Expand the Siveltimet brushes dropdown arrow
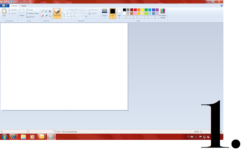The height and width of the screenshot is (162, 250). pyautogui.click(x=57, y=18)
